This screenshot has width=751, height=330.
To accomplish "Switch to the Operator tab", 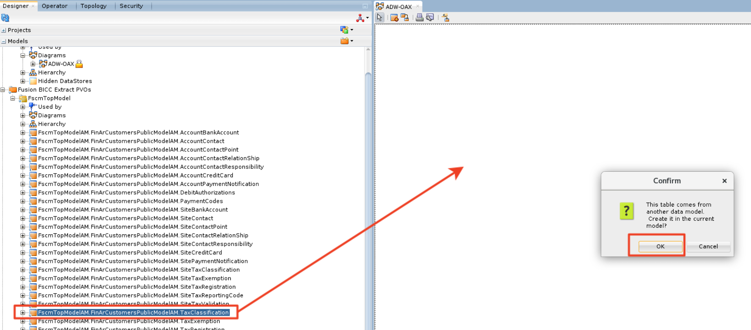I will pyautogui.click(x=55, y=6).
